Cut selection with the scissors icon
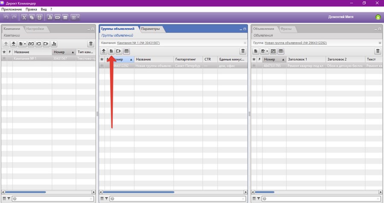This screenshot has height=203, width=384. 24,17
